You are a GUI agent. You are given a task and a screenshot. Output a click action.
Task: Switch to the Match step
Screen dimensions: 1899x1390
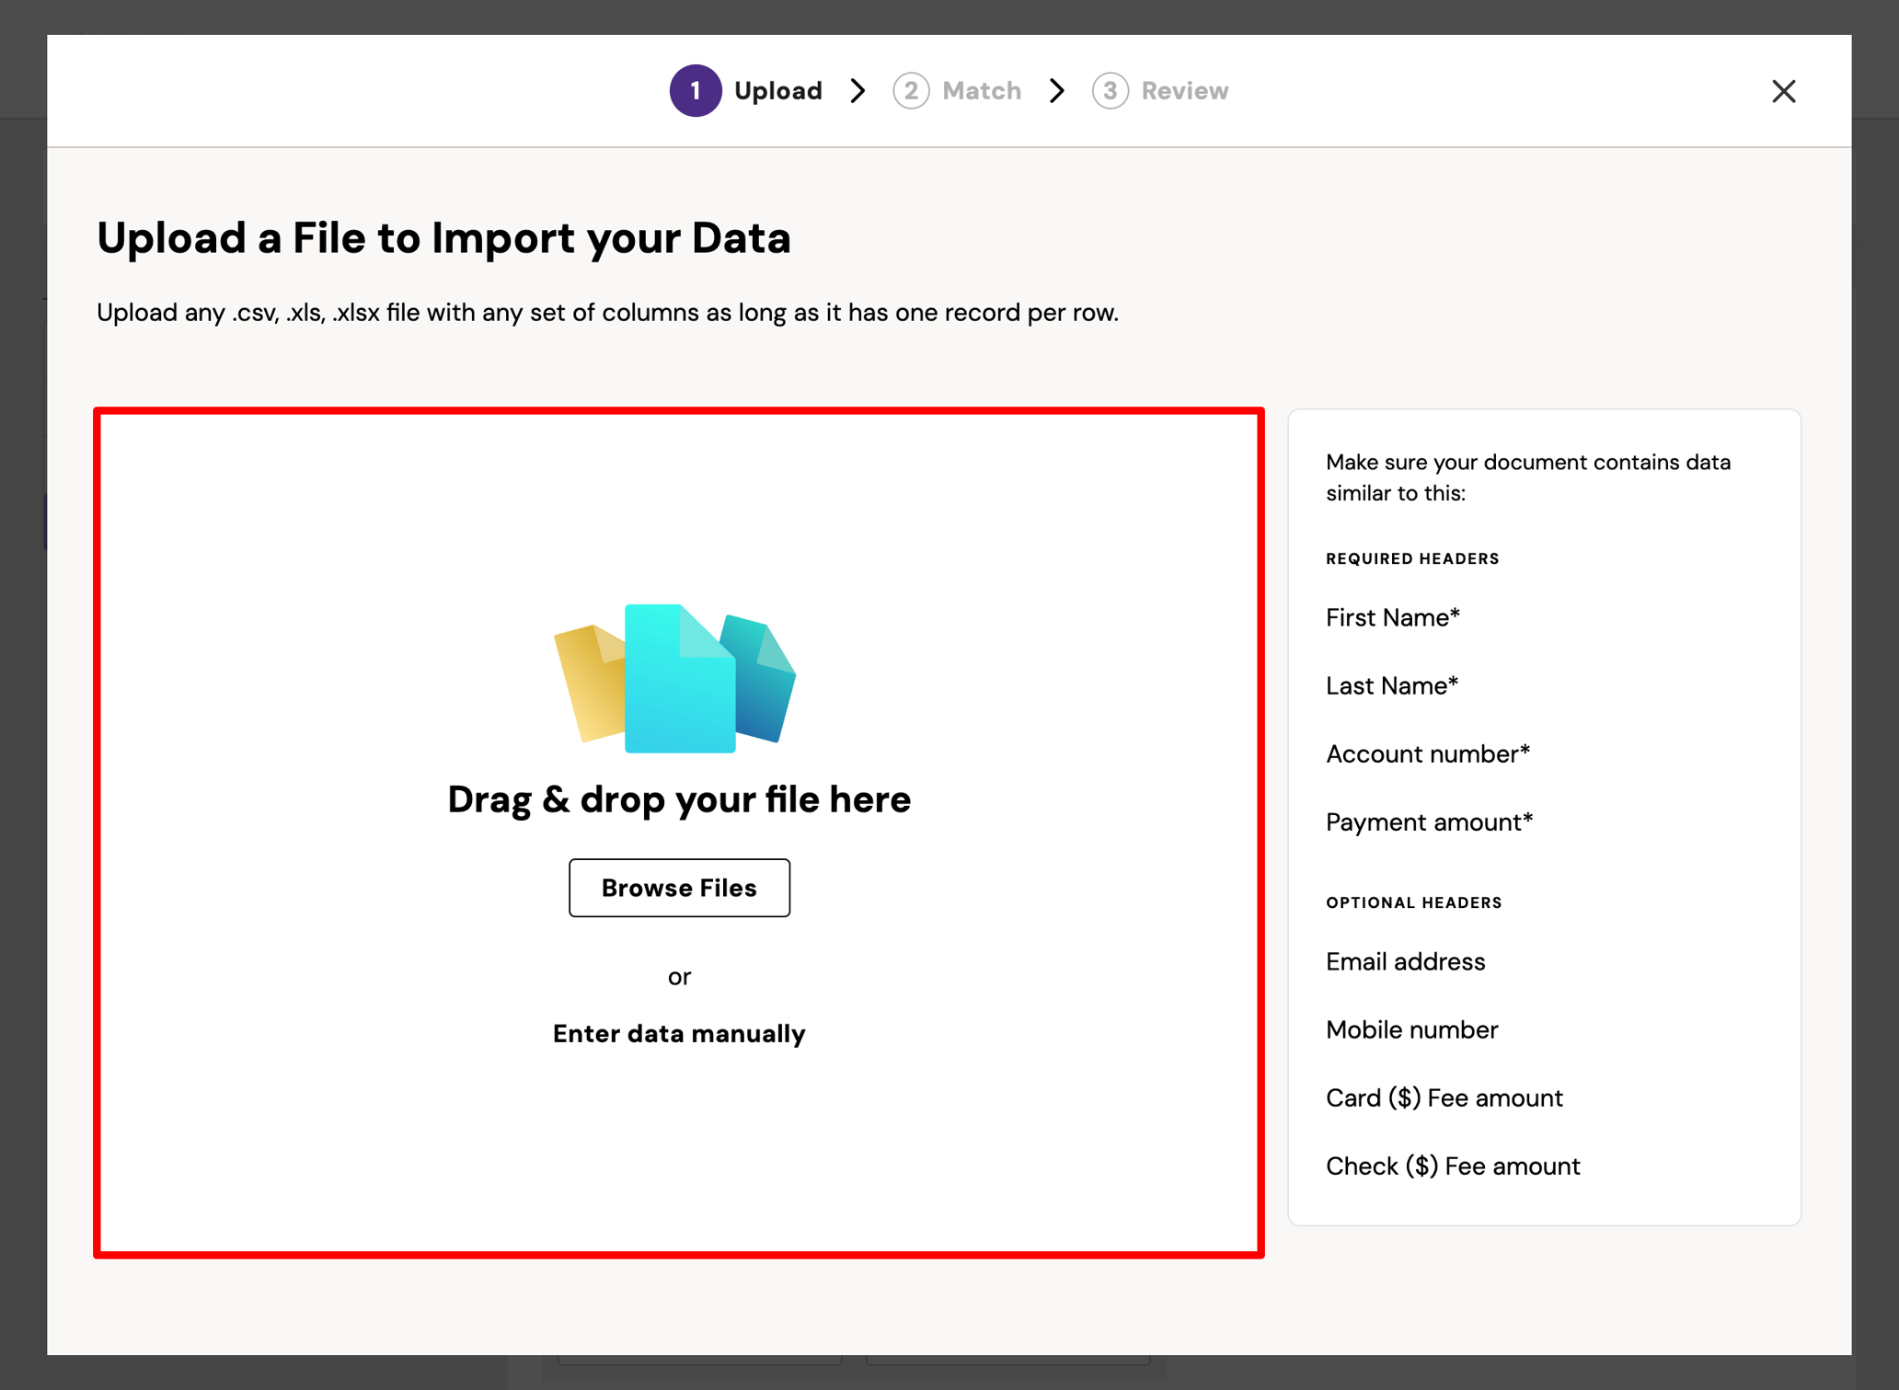[982, 90]
